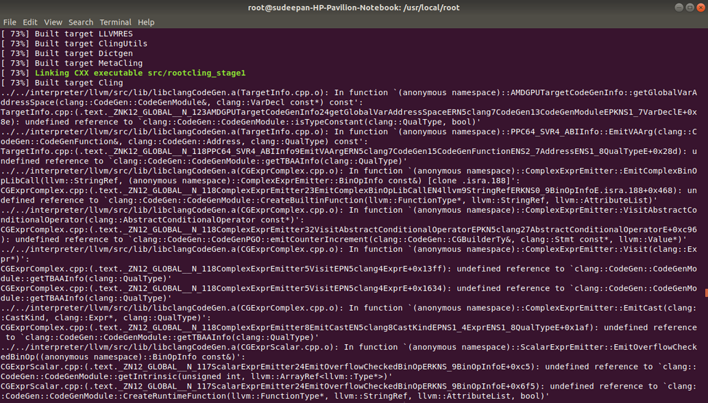This screenshot has width=708, height=403.
Task: Open the Search menu
Action: pyautogui.click(x=81, y=22)
